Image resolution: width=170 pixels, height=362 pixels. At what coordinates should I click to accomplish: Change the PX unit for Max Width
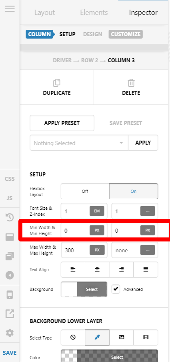coord(97,250)
